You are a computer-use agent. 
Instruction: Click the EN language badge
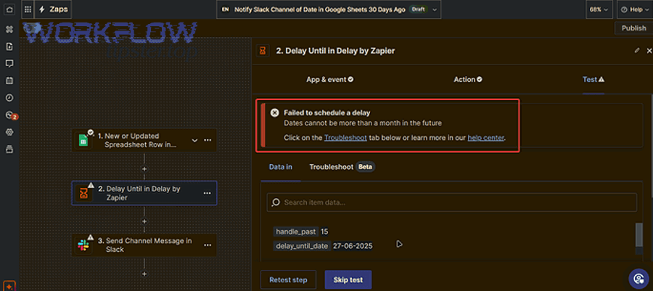[x=226, y=9]
